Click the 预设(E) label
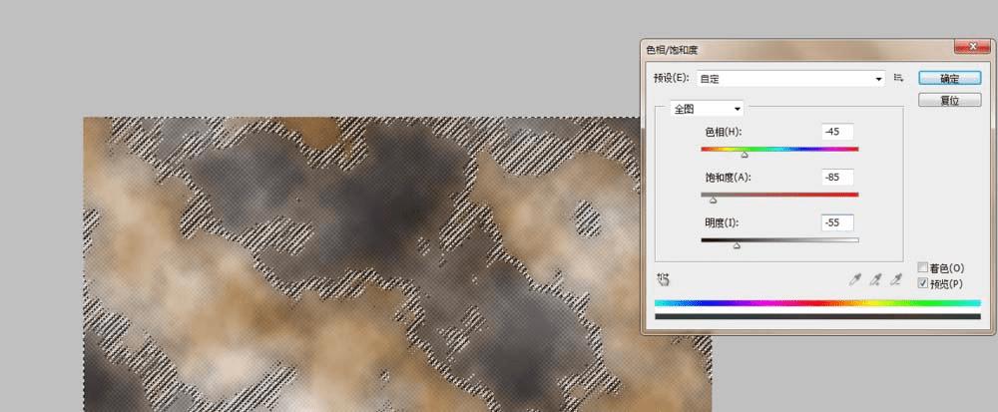 point(672,78)
